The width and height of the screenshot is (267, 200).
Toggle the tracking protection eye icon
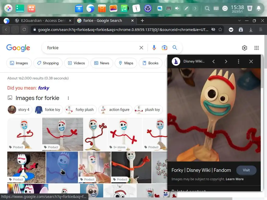tap(213, 29)
